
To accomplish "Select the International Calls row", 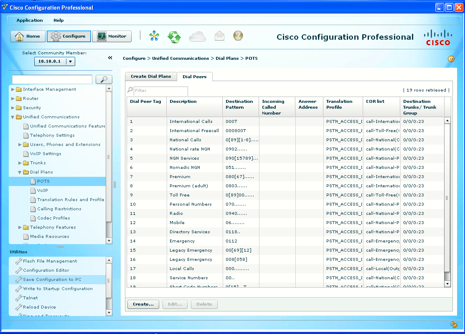I will pos(286,121).
